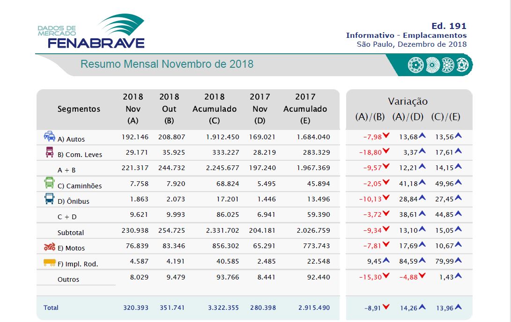The image size is (511, 322).
Task: Click the Segmentos column header
Action: tap(79, 109)
